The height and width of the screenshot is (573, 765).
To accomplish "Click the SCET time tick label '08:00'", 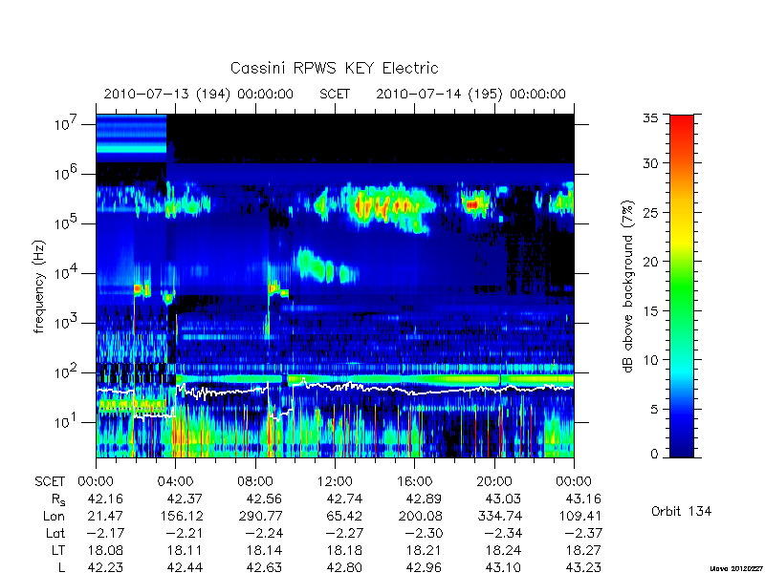I will [x=255, y=482].
